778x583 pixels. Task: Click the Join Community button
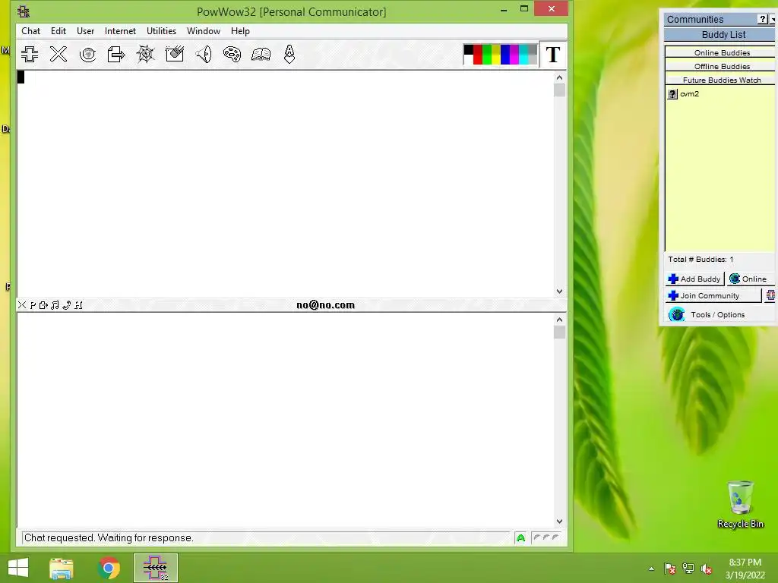[713, 295]
